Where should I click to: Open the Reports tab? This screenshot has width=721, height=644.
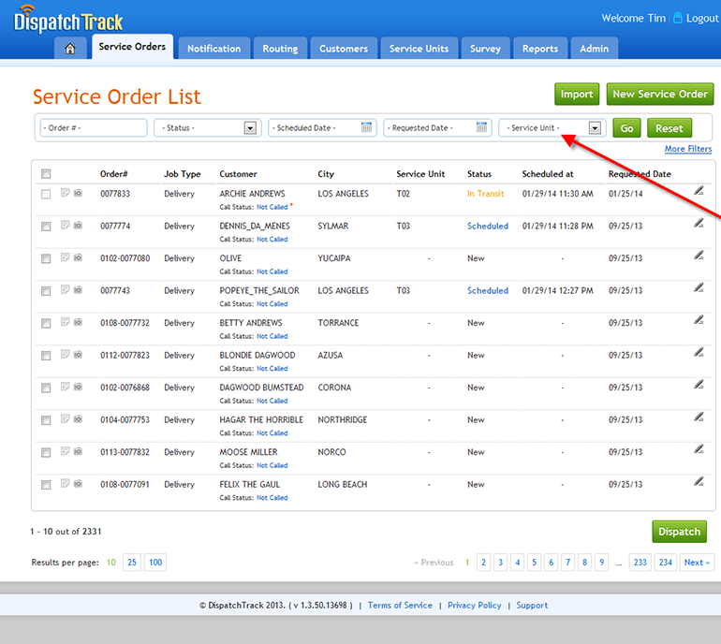tap(540, 49)
